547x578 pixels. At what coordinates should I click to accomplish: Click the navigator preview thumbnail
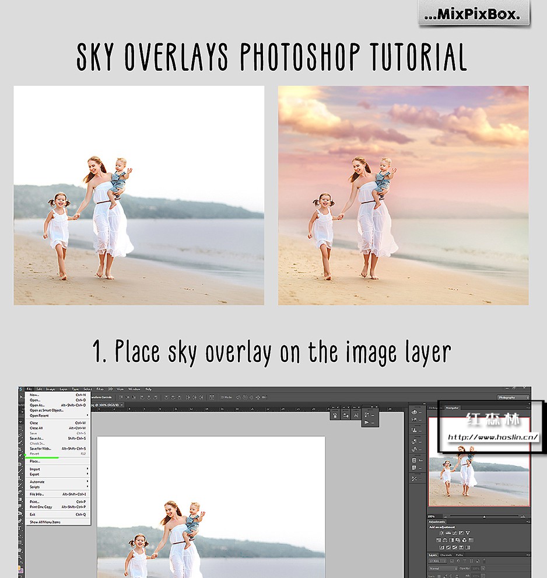click(479, 461)
